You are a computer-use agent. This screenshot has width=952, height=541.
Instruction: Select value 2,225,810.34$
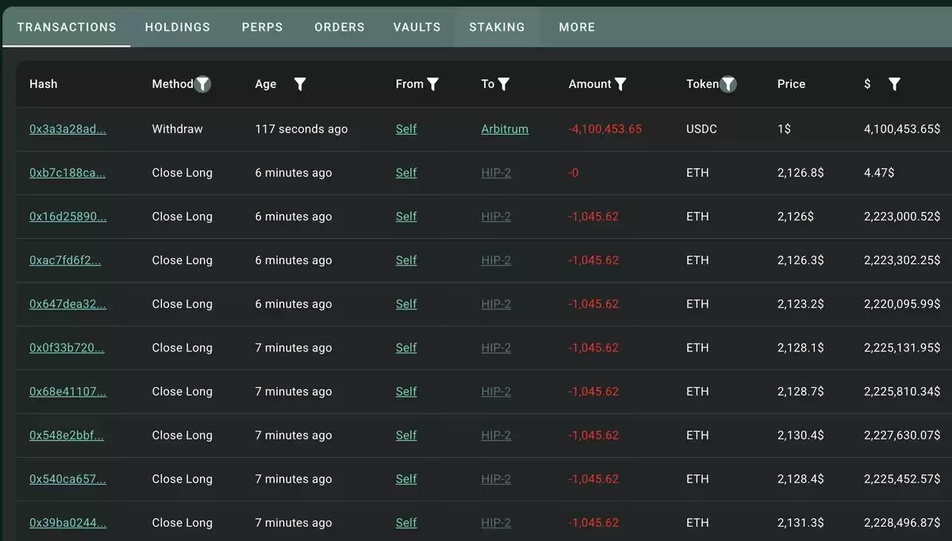pyautogui.click(x=902, y=391)
